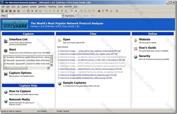
Task: Click inside the Filter text field
Action: point(35,16)
